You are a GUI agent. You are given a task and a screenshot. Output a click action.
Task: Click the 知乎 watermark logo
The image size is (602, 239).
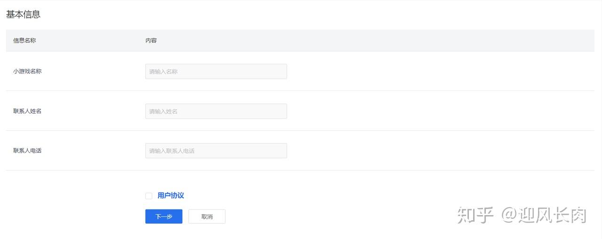point(475,216)
